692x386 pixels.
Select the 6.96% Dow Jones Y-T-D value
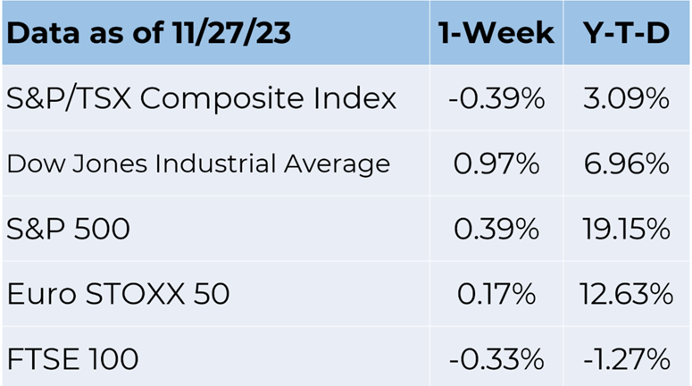click(626, 164)
